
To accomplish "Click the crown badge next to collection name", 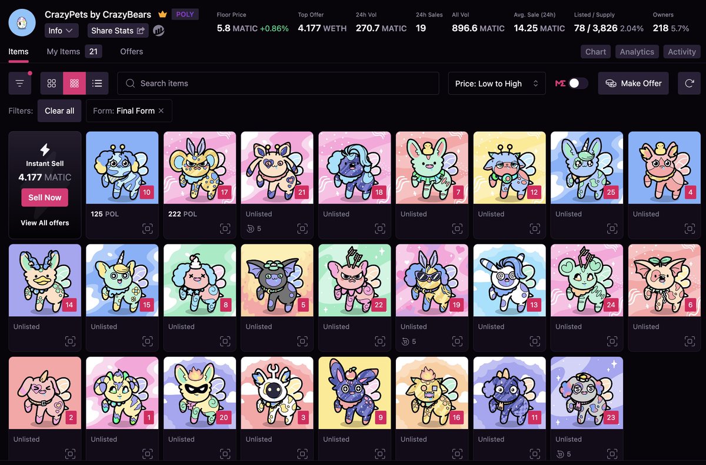I will pos(163,14).
